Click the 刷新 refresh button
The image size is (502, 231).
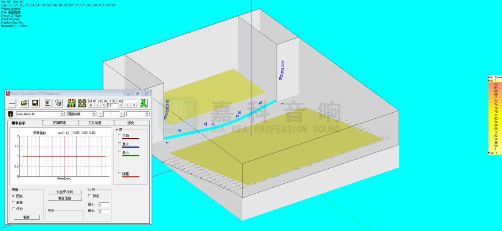[26, 217]
